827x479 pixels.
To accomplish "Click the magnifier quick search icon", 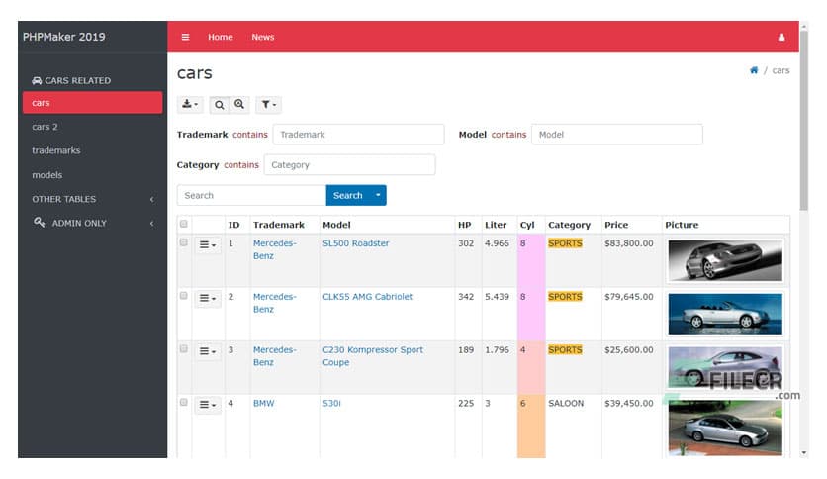I will pyautogui.click(x=220, y=104).
